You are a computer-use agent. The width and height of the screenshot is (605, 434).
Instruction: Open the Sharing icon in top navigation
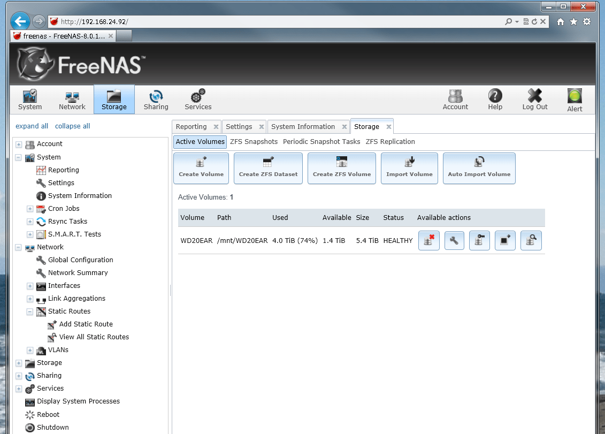(x=156, y=99)
